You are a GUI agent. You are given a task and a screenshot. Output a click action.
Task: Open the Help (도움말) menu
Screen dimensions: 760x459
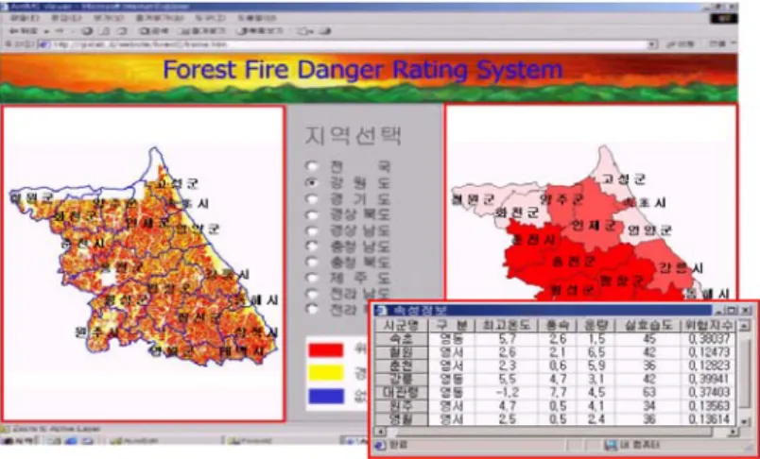click(257, 18)
